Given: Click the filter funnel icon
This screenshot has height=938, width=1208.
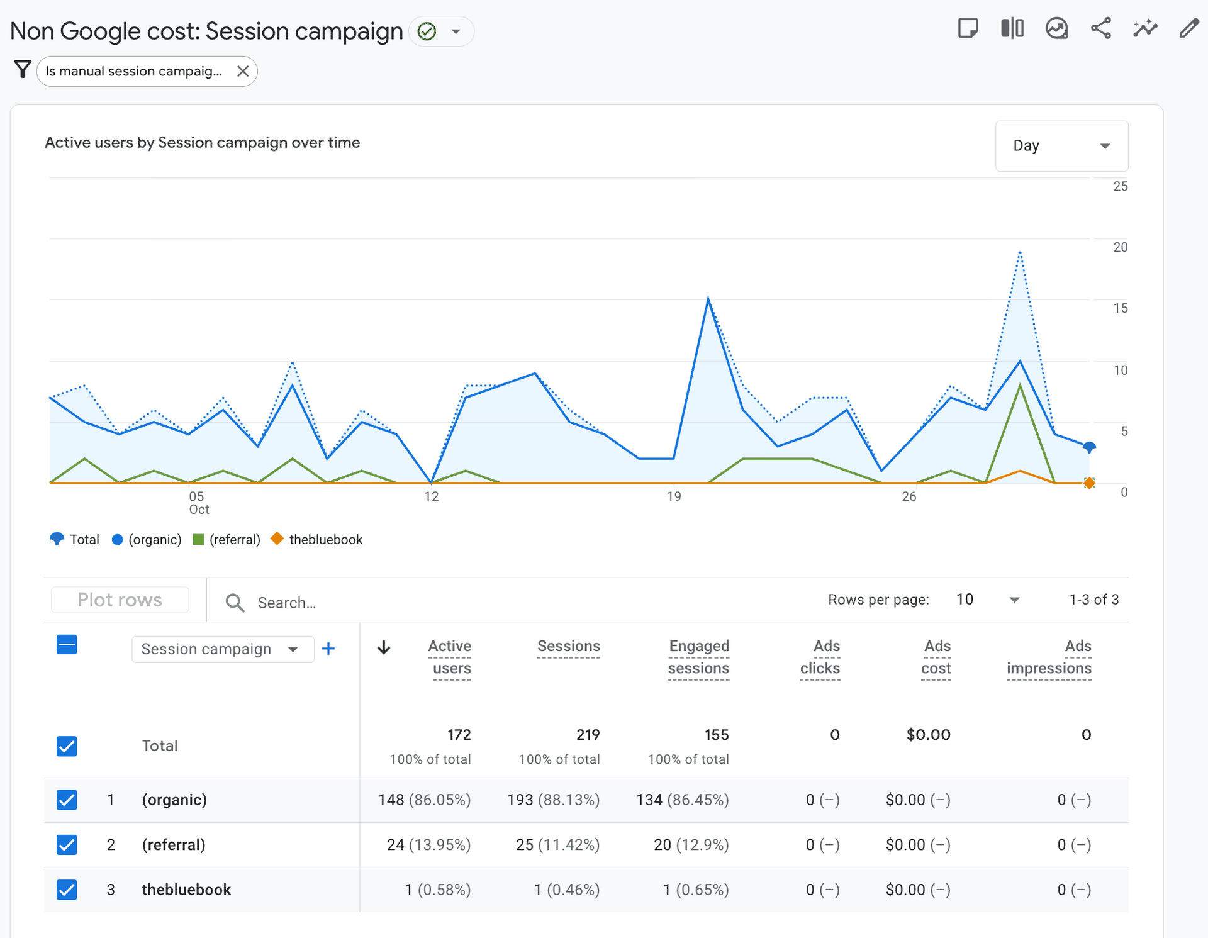Looking at the screenshot, I should tap(23, 70).
